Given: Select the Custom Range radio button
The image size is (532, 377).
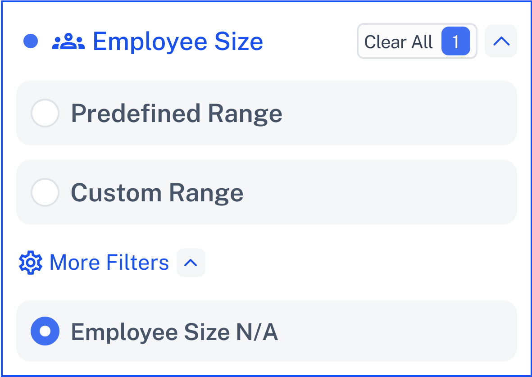Looking at the screenshot, I should [45, 192].
